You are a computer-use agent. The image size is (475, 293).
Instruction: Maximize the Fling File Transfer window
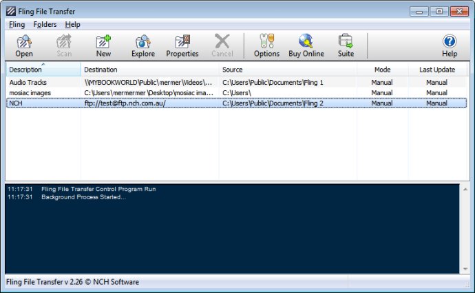439,12
